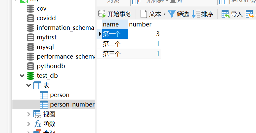Screen dimensions: 256x133
Task: Expand the Views (视图) node
Action: pyautogui.click(x=28, y=114)
